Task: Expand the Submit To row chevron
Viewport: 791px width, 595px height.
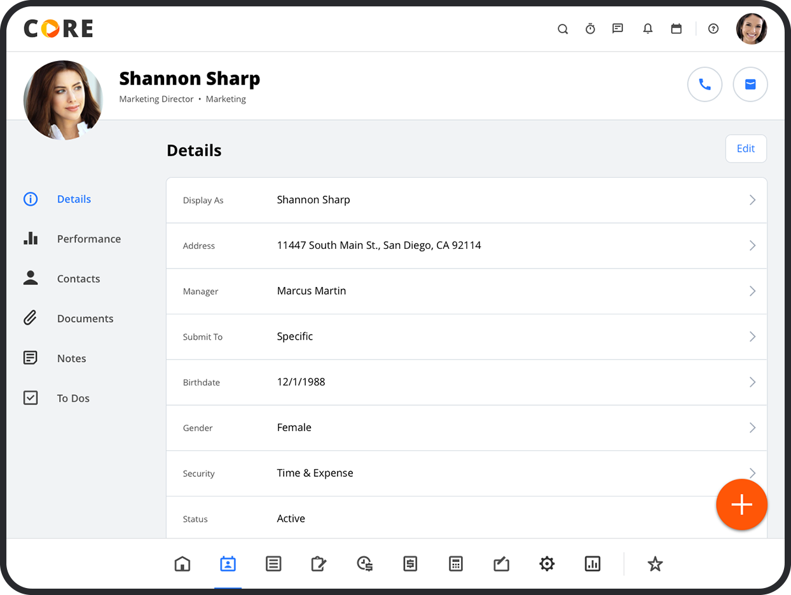Action: point(752,337)
